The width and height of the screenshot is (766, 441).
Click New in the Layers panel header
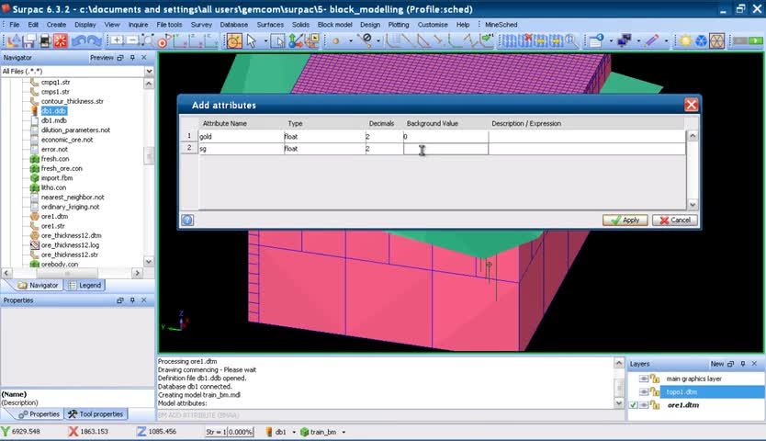point(717,364)
